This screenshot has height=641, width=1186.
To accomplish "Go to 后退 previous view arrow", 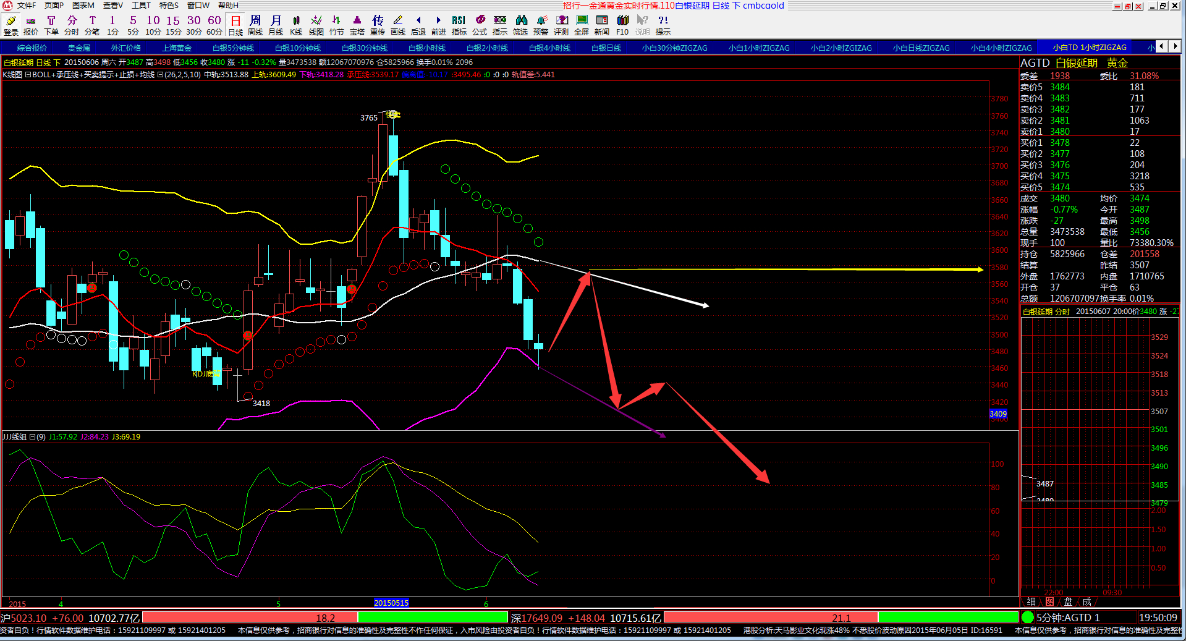I will click(418, 25).
